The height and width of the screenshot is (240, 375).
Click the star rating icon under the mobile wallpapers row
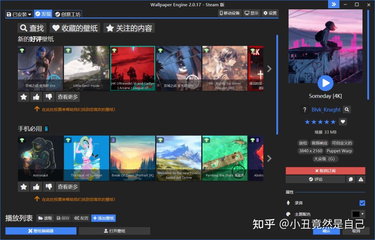point(23,187)
